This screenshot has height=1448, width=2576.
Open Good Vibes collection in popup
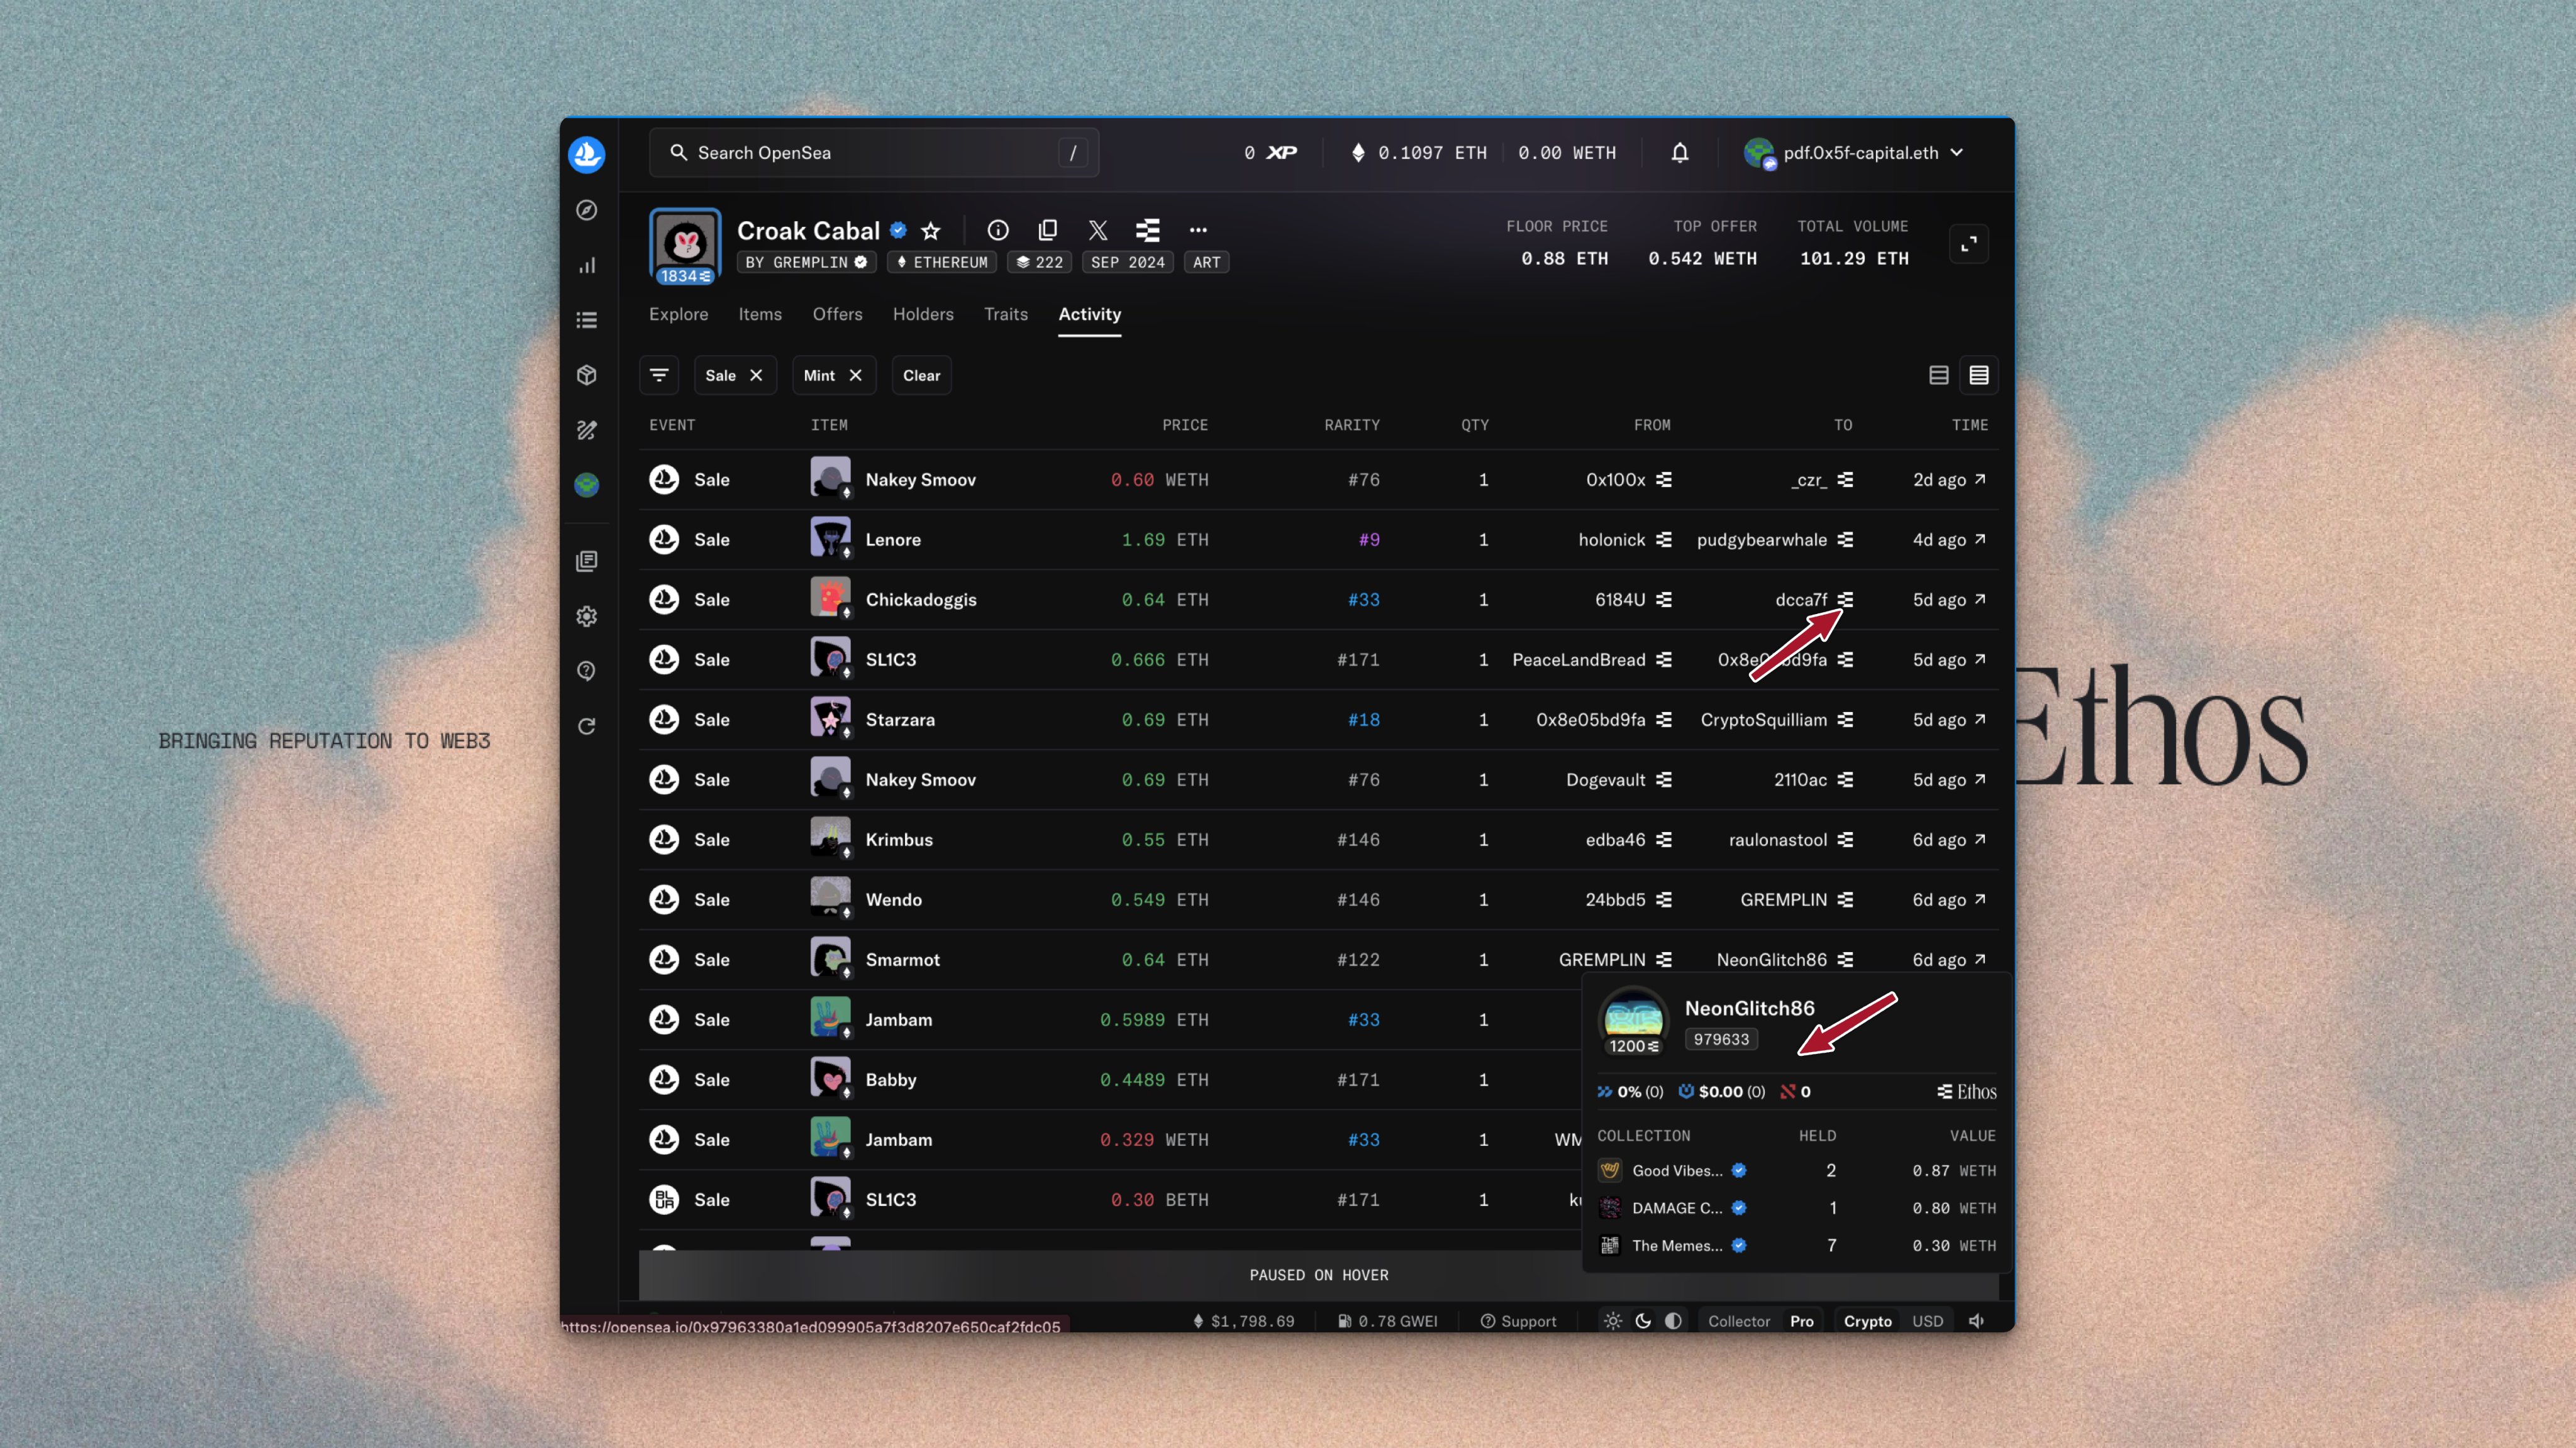click(1677, 1170)
